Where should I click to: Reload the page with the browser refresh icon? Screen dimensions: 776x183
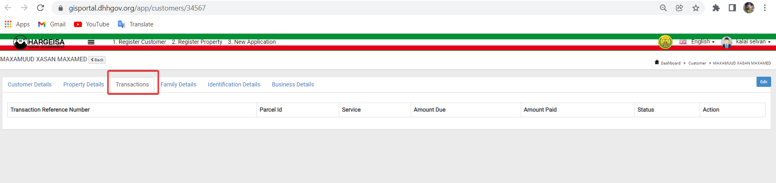click(x=40, y=8)
